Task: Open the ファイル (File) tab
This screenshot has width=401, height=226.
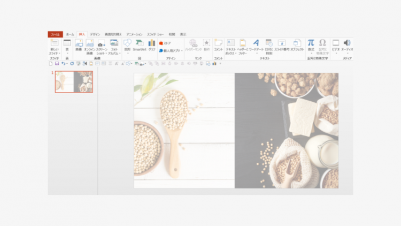Action: pos(55,34)
